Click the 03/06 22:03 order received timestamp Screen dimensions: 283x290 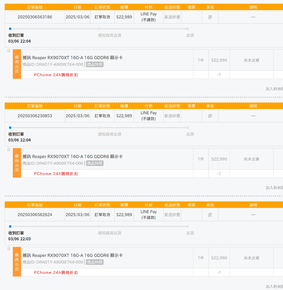pyautogui.click(x=20, y=239)
